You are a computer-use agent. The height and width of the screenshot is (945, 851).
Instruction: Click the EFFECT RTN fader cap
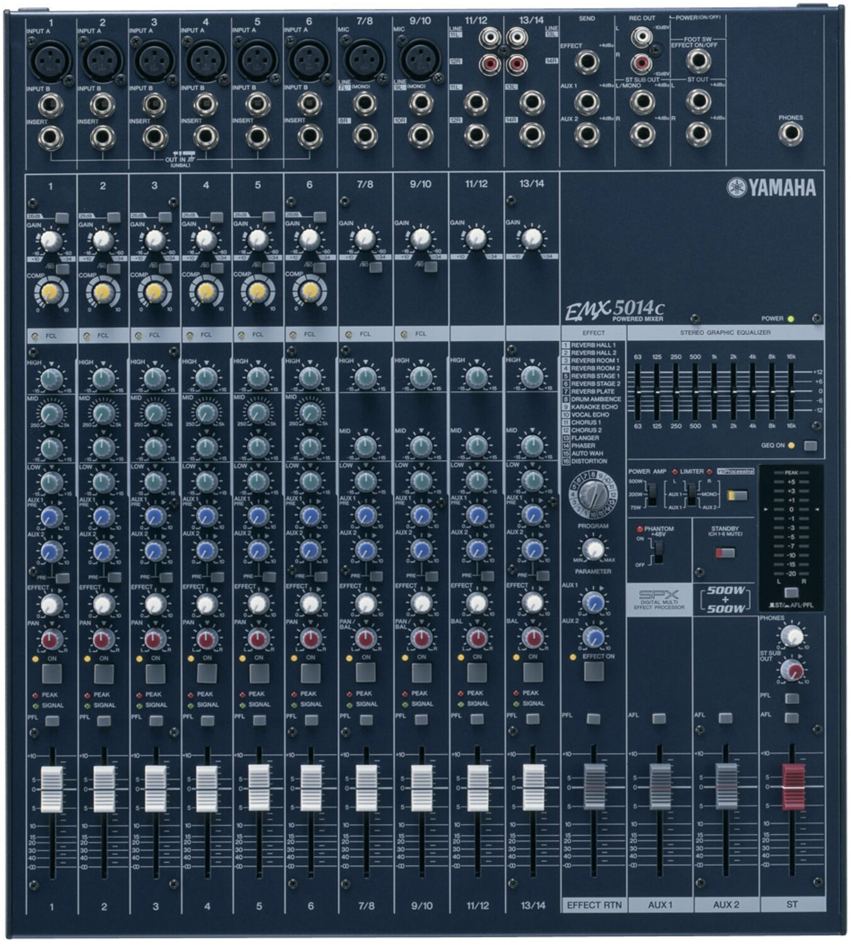click(594, 786)
